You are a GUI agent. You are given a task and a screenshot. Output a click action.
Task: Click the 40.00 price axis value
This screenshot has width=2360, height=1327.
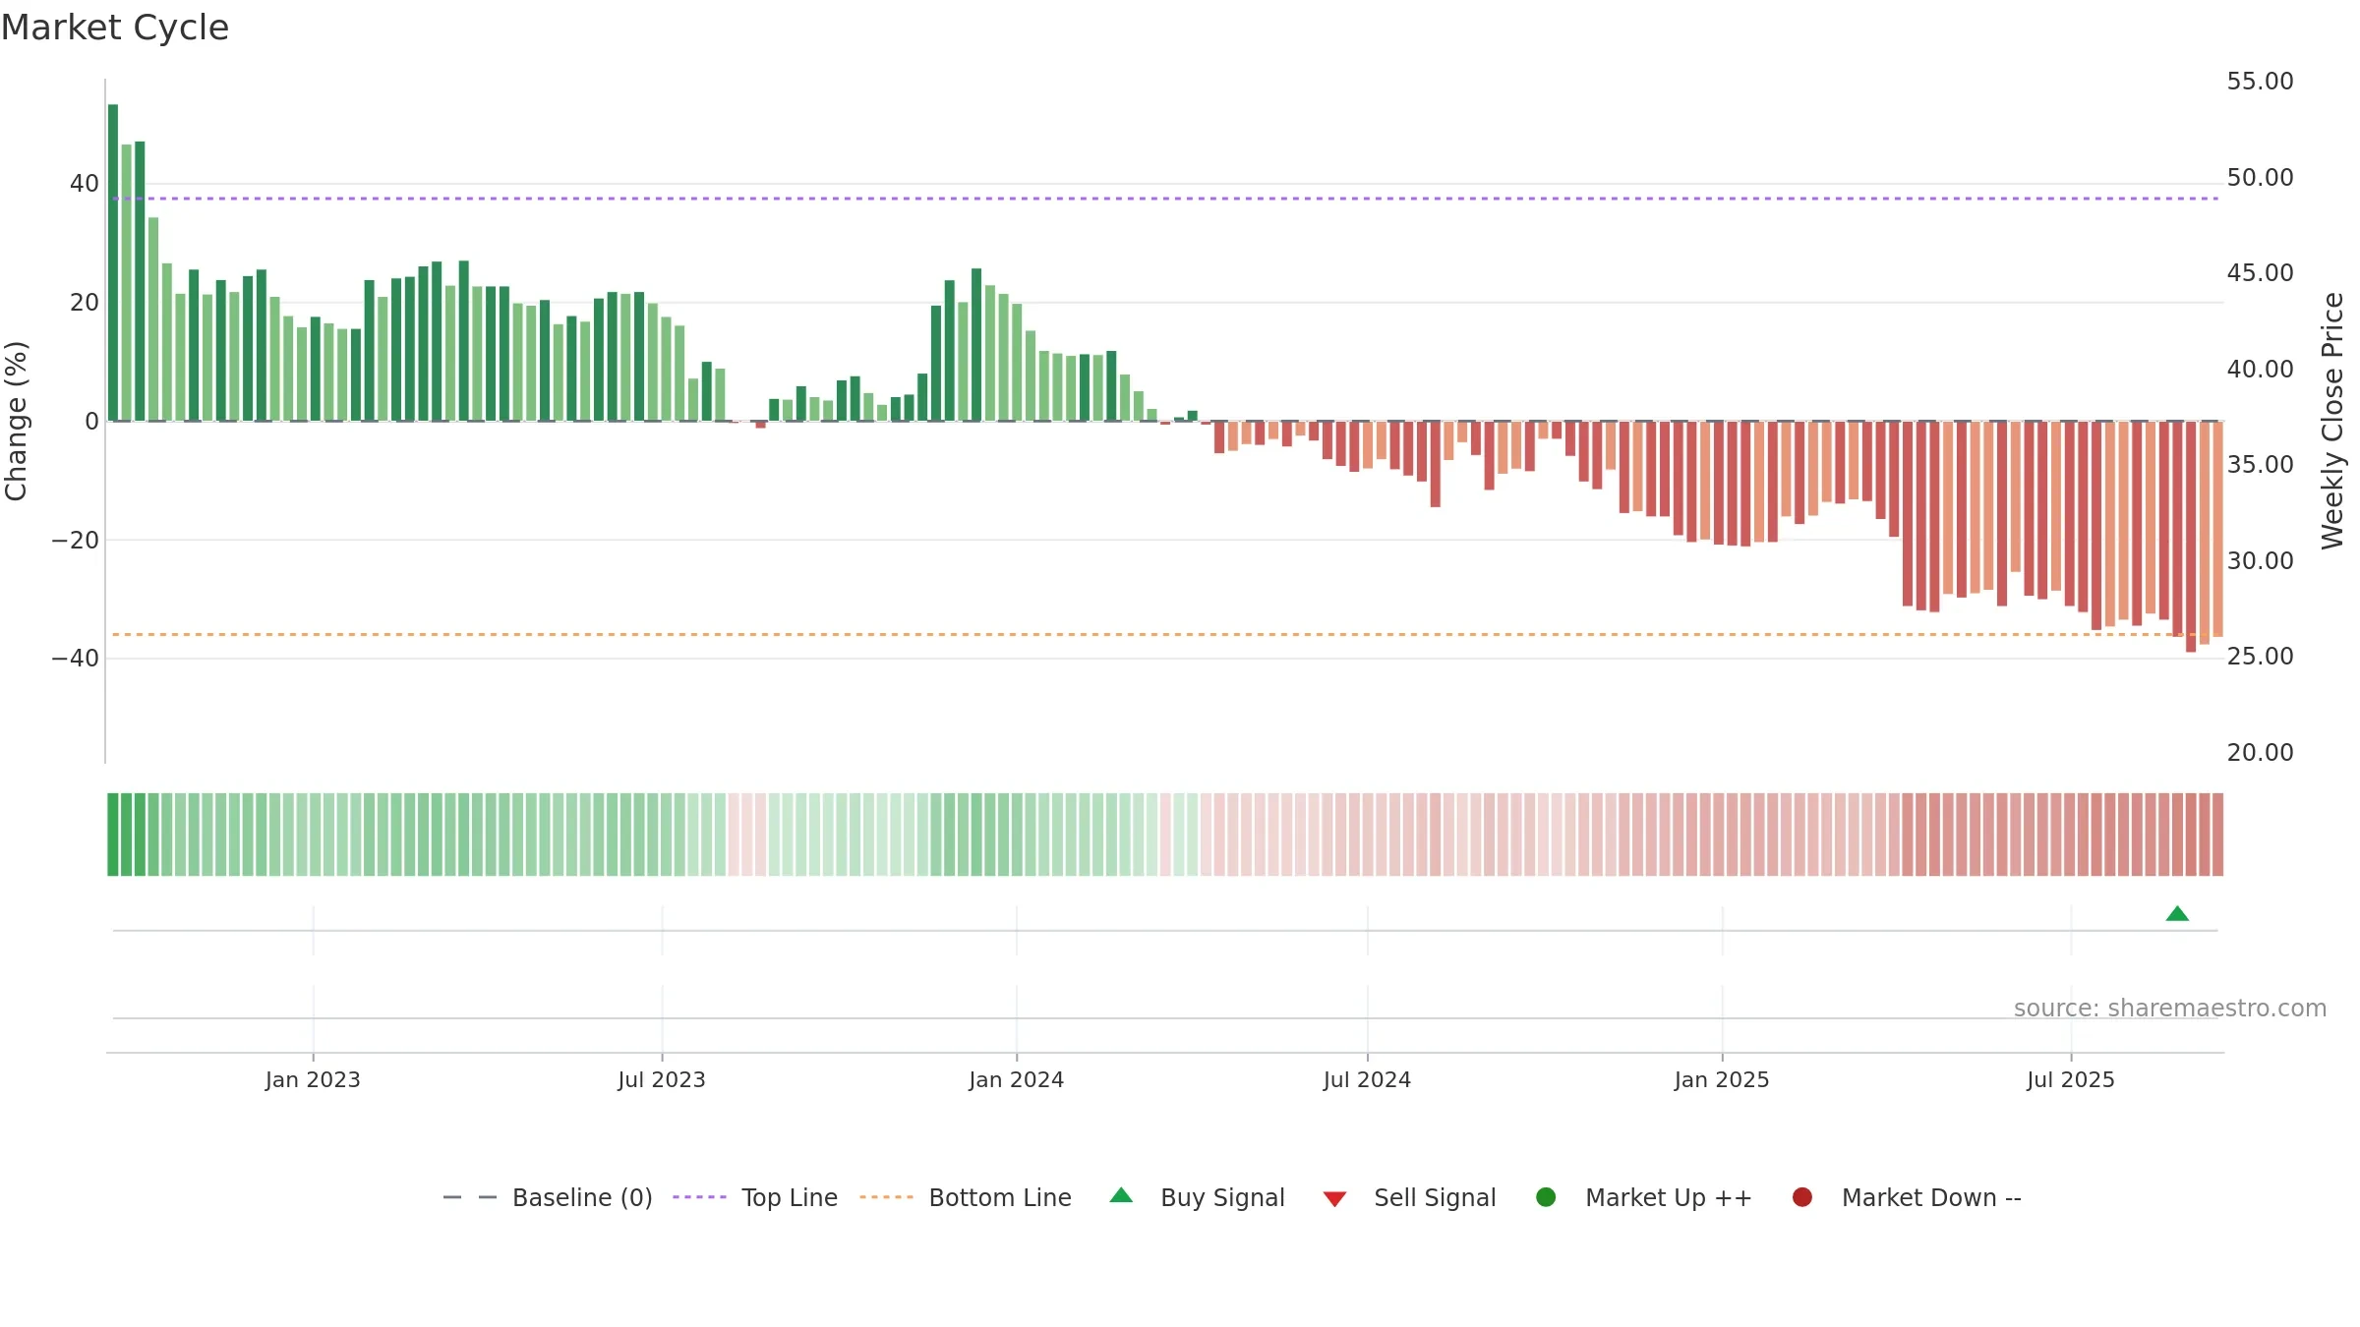click(x=2260, y=370)
